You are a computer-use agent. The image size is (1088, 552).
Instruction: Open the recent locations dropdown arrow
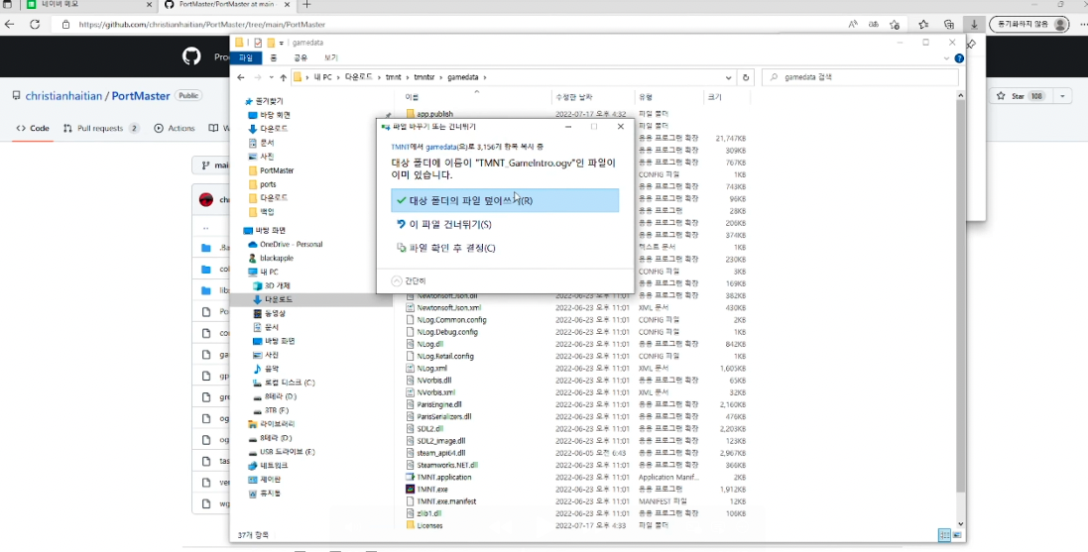272,77
